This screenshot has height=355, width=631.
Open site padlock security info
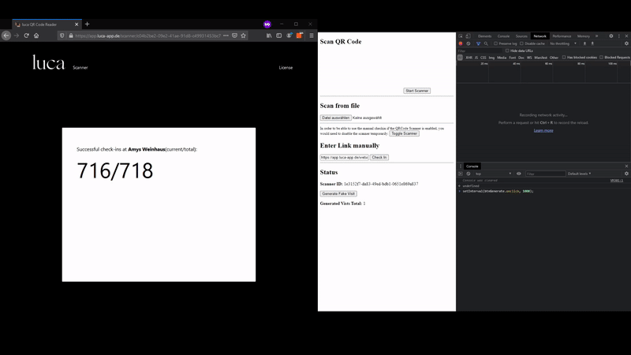coord(71,35)
